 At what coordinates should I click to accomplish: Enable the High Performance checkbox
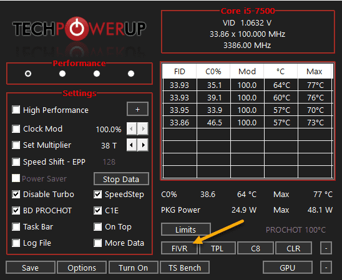tap(16, 110)
